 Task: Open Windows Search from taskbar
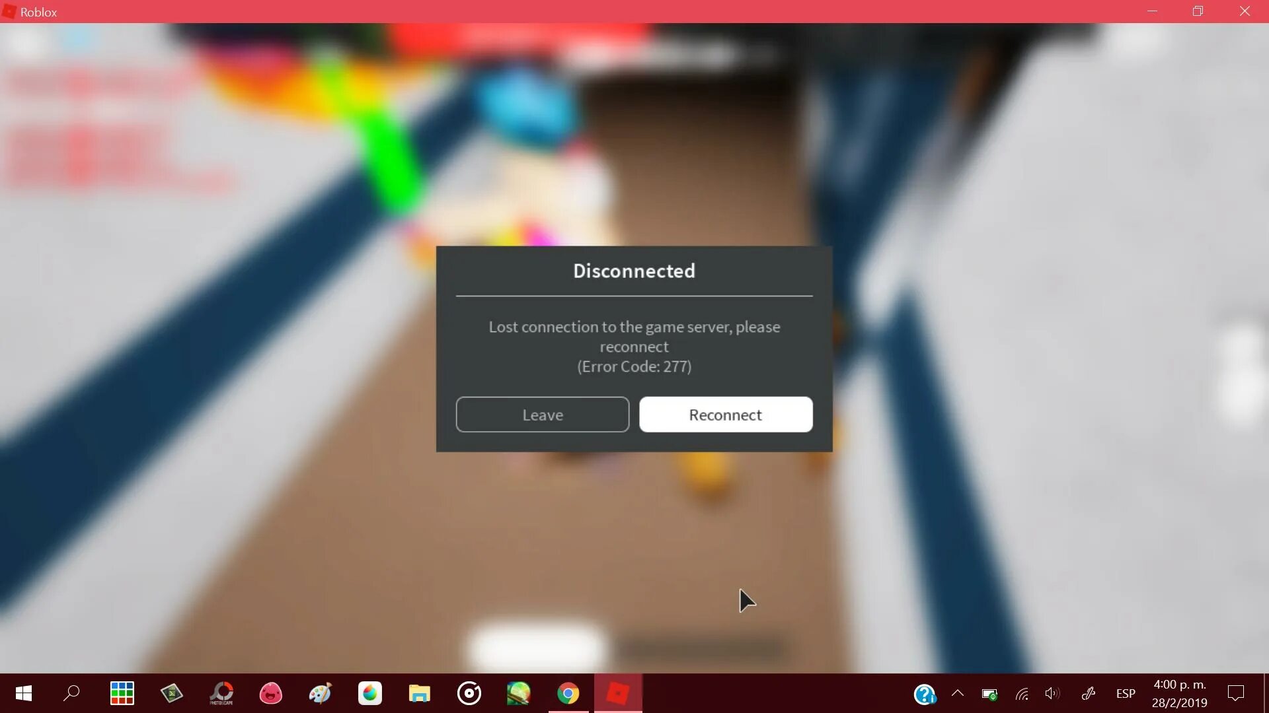tap(72, 693)
